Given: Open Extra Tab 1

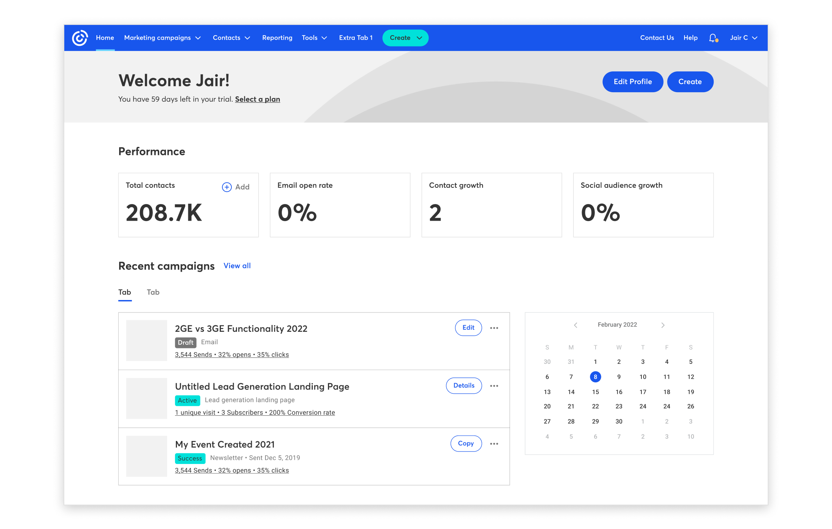Looking at the screenshot, I should 356,38.
